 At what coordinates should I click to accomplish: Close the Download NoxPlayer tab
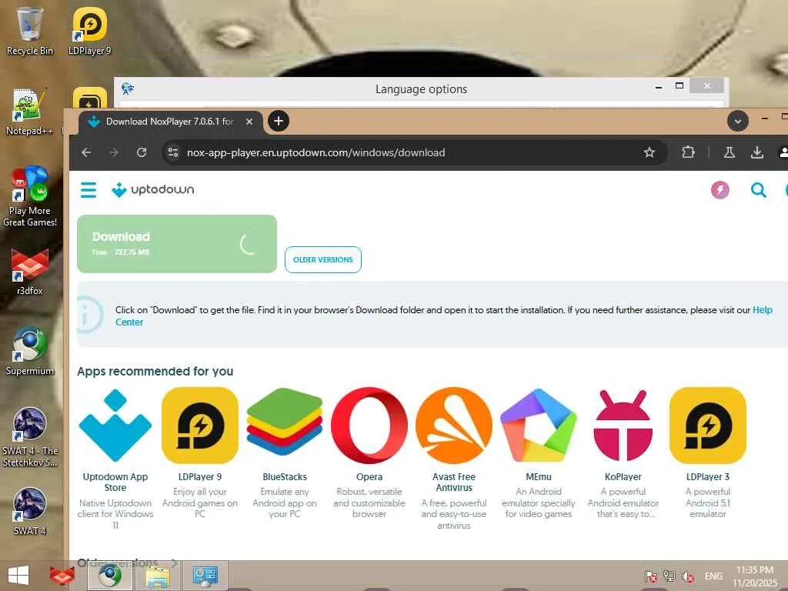tap(249, 122)
